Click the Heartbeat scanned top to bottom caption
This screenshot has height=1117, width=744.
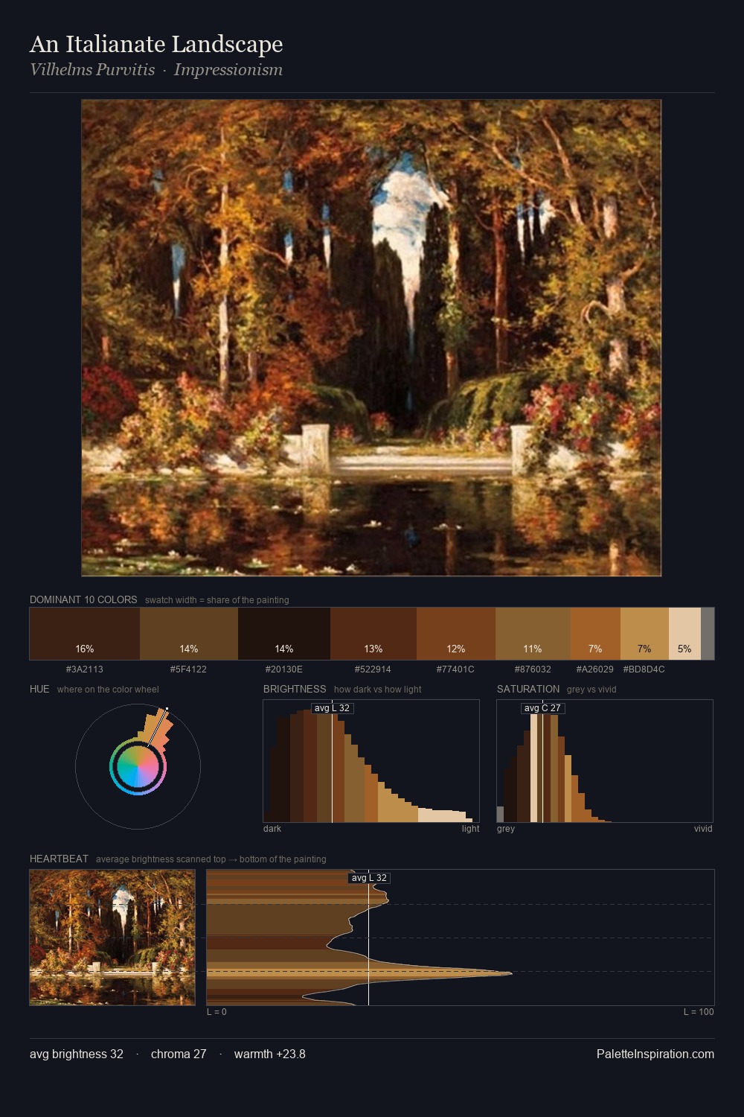(211, 859)
